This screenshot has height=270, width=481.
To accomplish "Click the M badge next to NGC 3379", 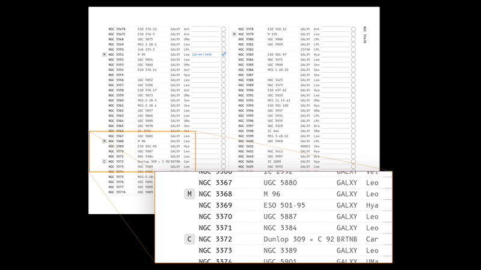I will pos(234,34).
